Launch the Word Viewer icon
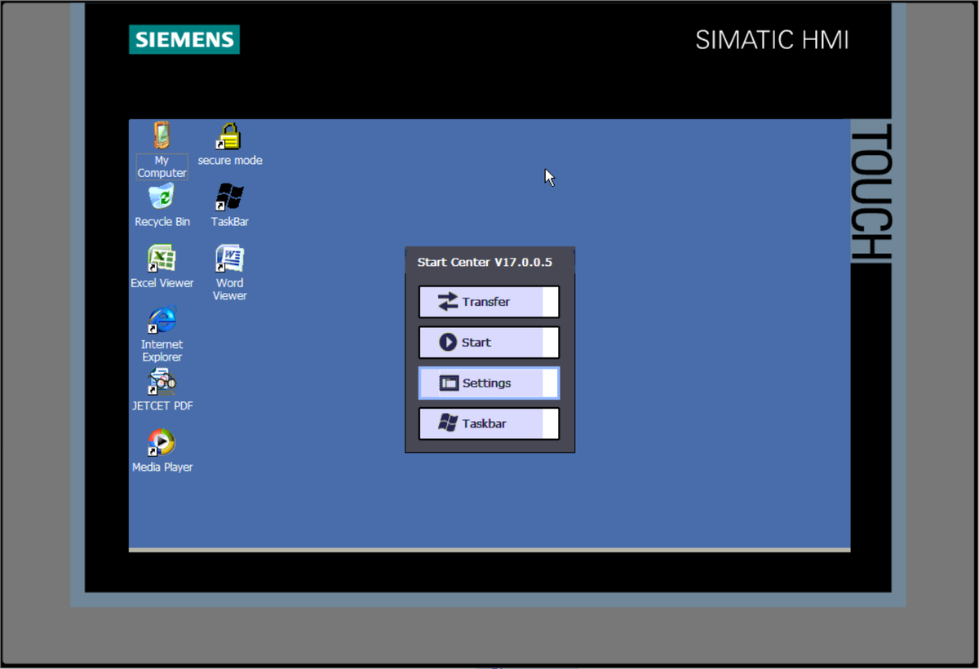The image size is (979, 669). click(229, 259)
